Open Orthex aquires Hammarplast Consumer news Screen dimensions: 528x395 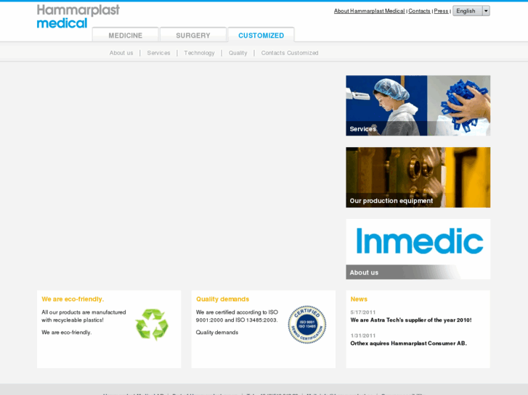pyautogui.click(x=408, y=344)
